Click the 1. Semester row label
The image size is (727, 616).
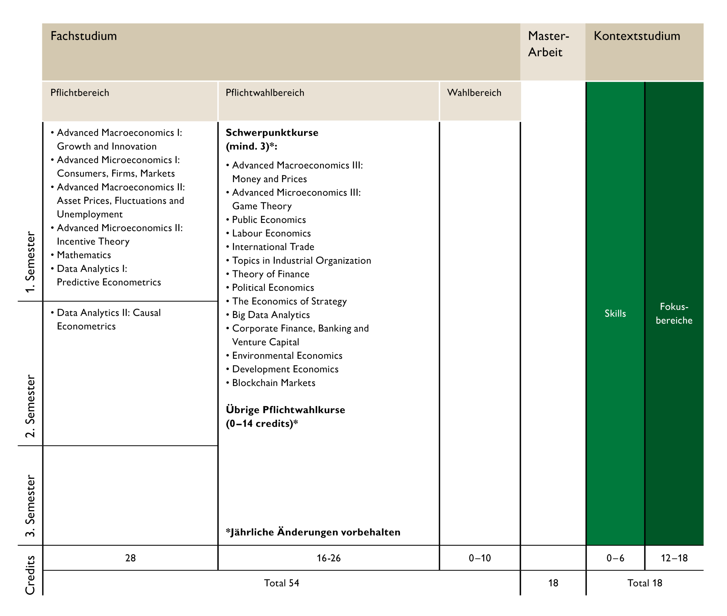pyautogui.click(x=30, y=262)
